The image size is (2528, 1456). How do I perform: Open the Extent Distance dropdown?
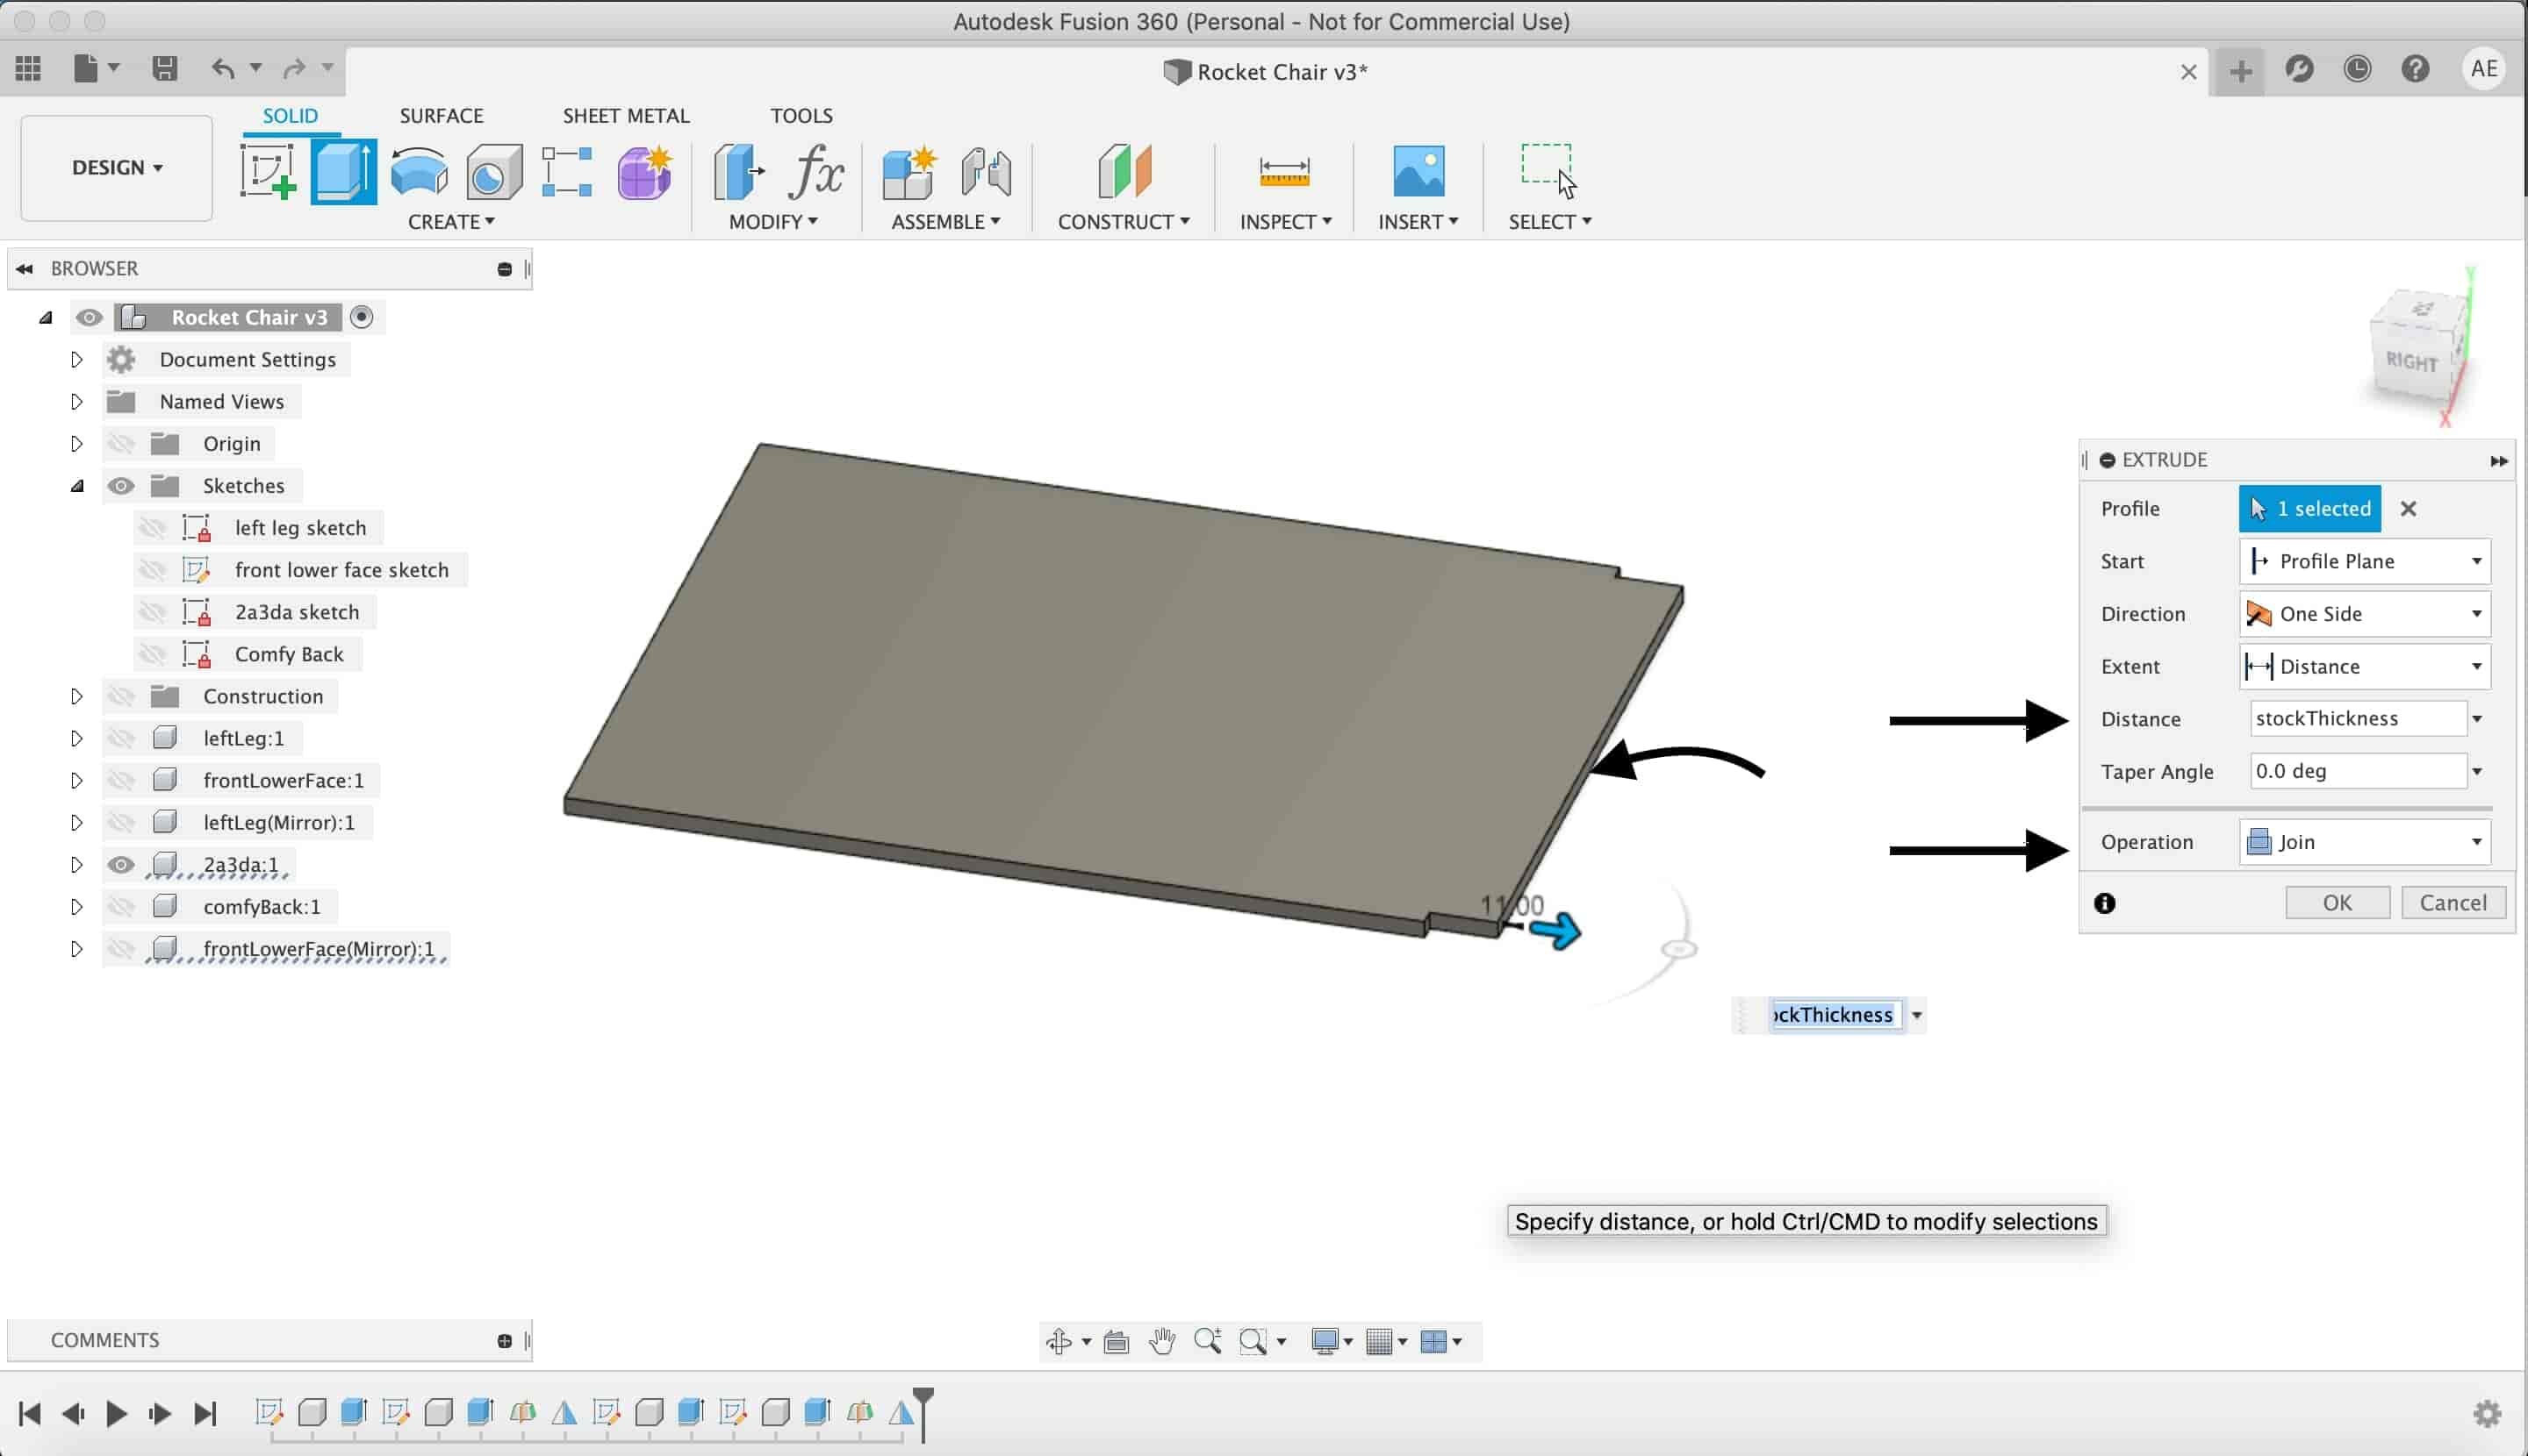(2364, 666)
